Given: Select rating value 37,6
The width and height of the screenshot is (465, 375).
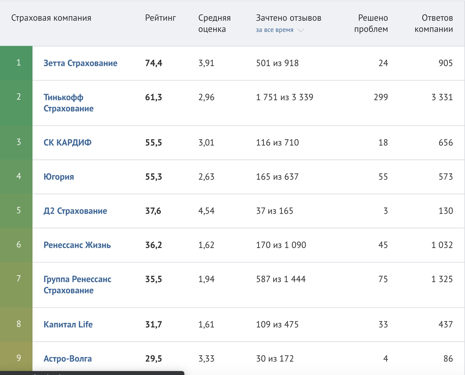Looking at the screenshot, I should (x=153, y=211).
